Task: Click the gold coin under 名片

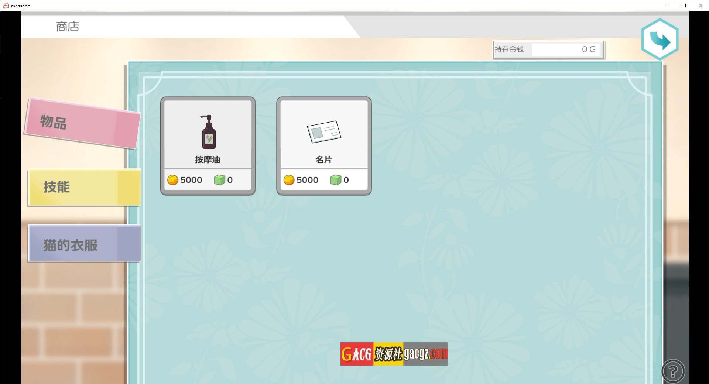Action: (289, 180)
